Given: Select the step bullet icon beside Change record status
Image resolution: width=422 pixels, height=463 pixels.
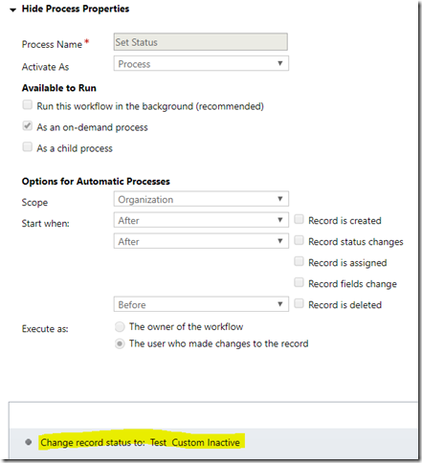Looking at the screenshot, I should (x=29, y=442).
